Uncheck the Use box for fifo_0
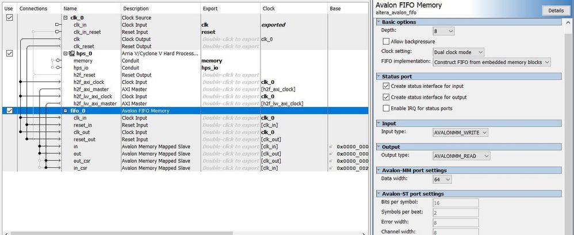574x235 pixels. tap(10, 110)
